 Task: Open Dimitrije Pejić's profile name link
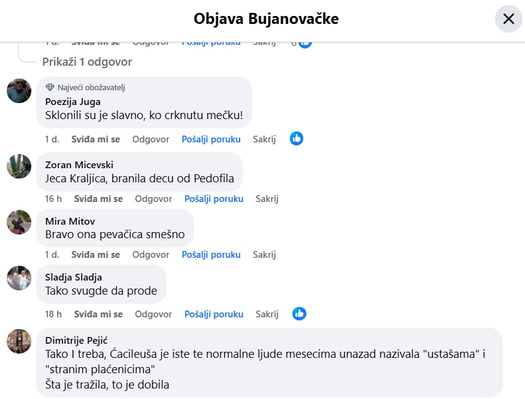[x=76, y=341]
